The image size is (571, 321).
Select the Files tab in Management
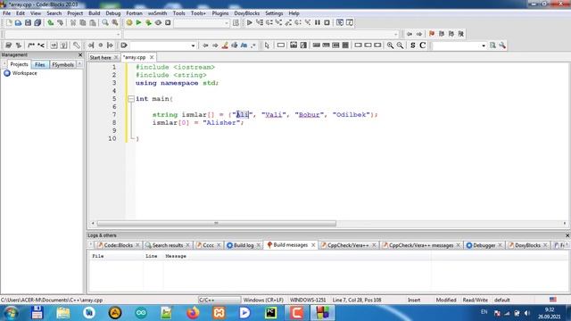pos(39,64)
